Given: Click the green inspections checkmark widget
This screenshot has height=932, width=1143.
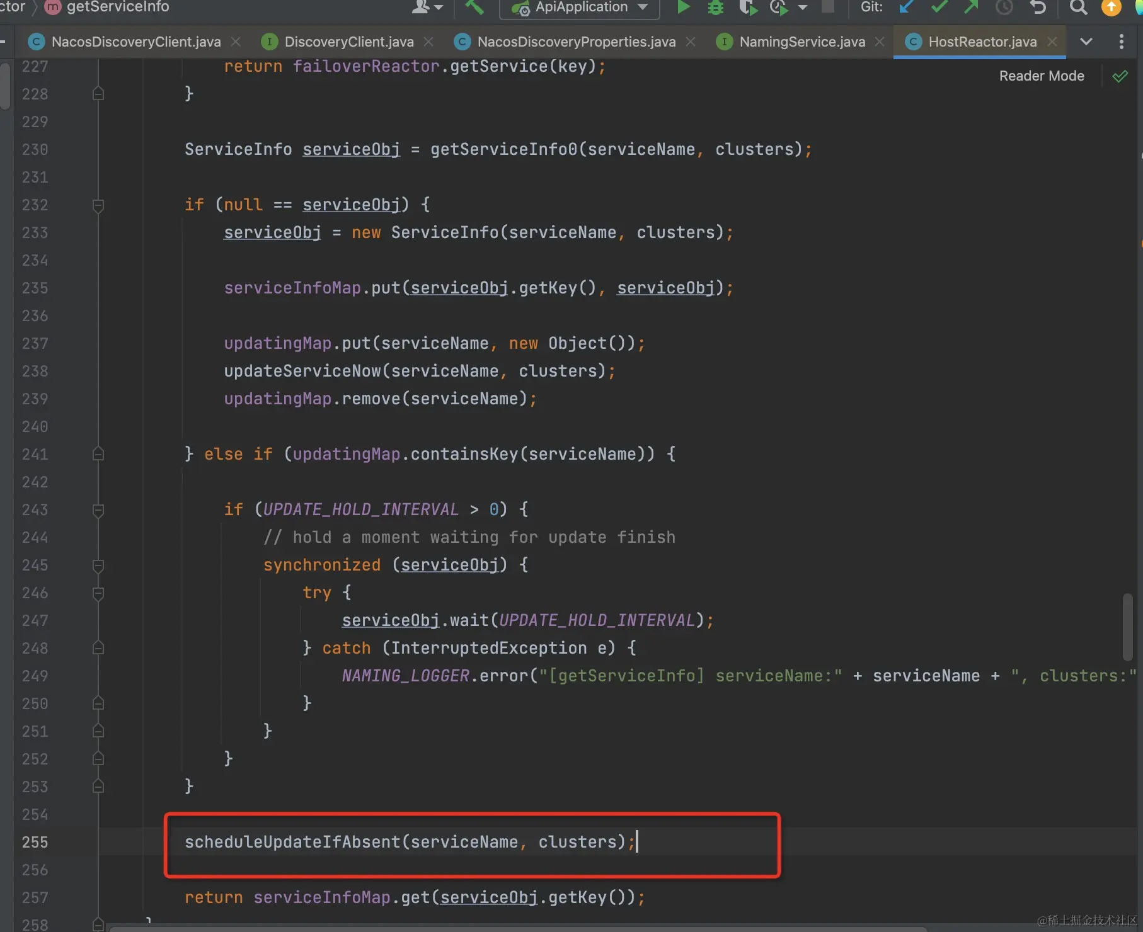Looking at the screenshot, I should 1120,76.
